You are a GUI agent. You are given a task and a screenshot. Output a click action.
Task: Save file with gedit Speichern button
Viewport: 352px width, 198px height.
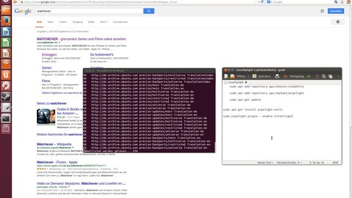[x=262, y=76]
